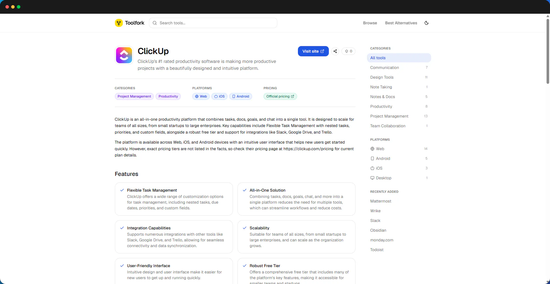
Task: Open Best Alternatives in the header
Action: 401,23
